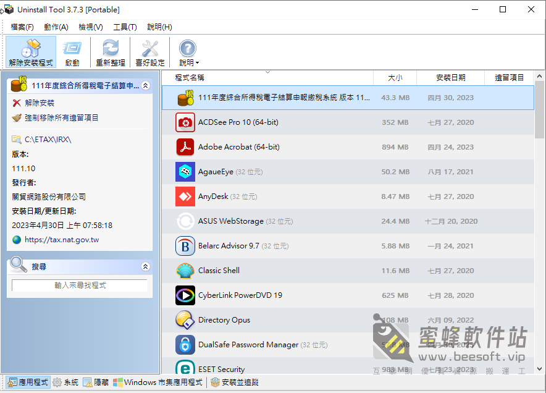Image resolution: width=546 pixels, height=393 pixels.
Task: Select the Classic Shell icon
Action: pyautogui.click(x=185, y=271)
